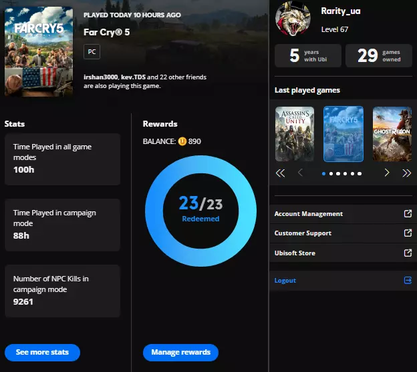The height and width of the screenshot is (372, 417).
Task: Click the Logout link
Action: (x=285, y=281)
